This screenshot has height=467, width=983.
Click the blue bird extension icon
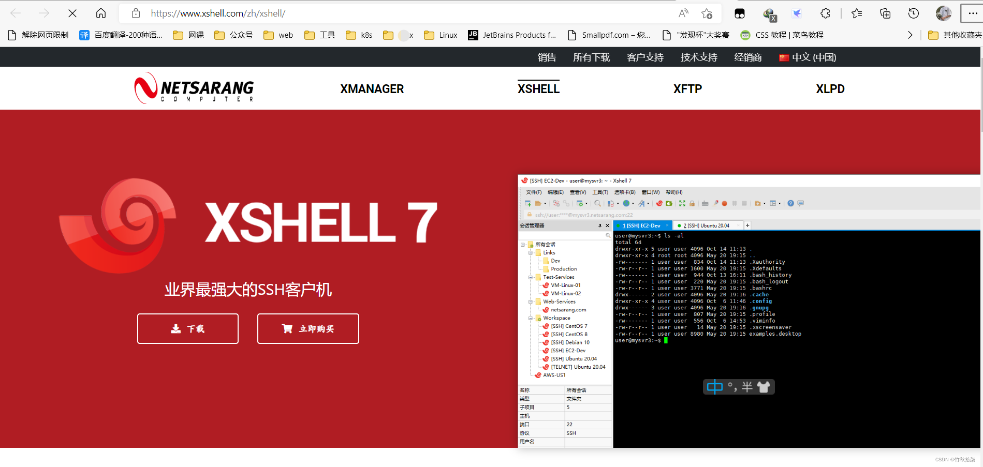click(797, 13)
